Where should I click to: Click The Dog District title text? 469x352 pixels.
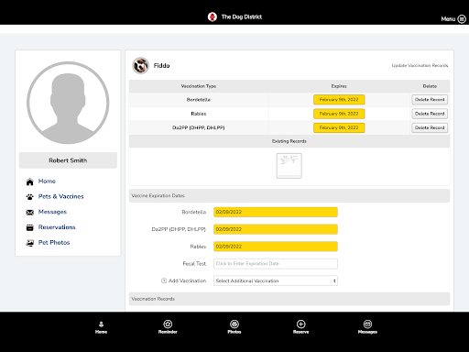click(242, 16)
